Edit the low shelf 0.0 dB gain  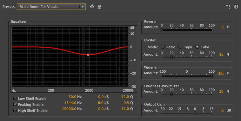coord(101,97)
